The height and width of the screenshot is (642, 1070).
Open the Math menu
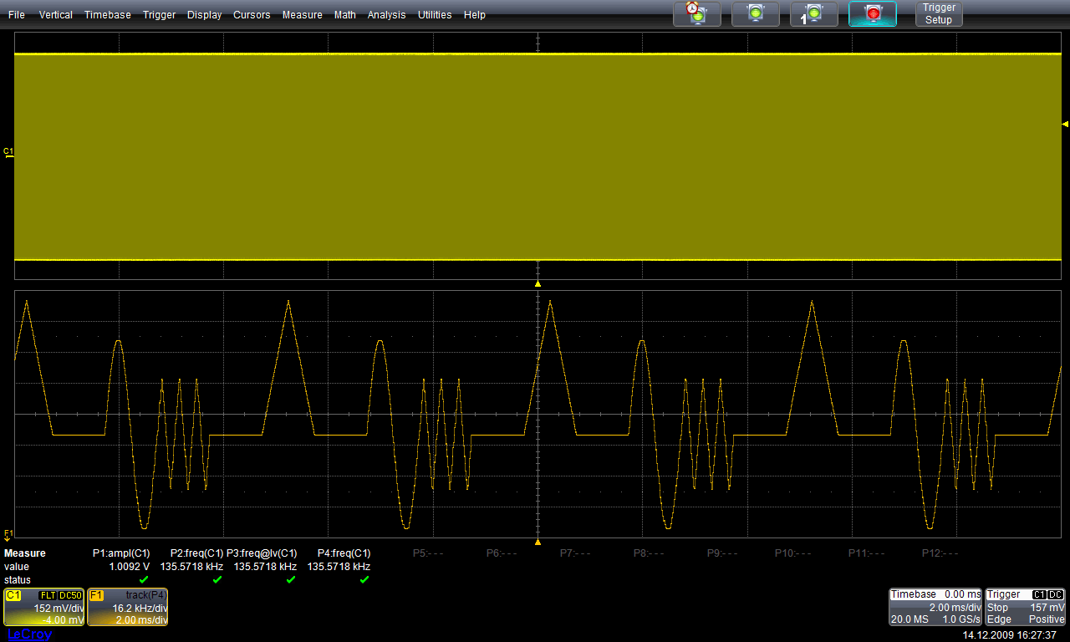tap(344, 15)
